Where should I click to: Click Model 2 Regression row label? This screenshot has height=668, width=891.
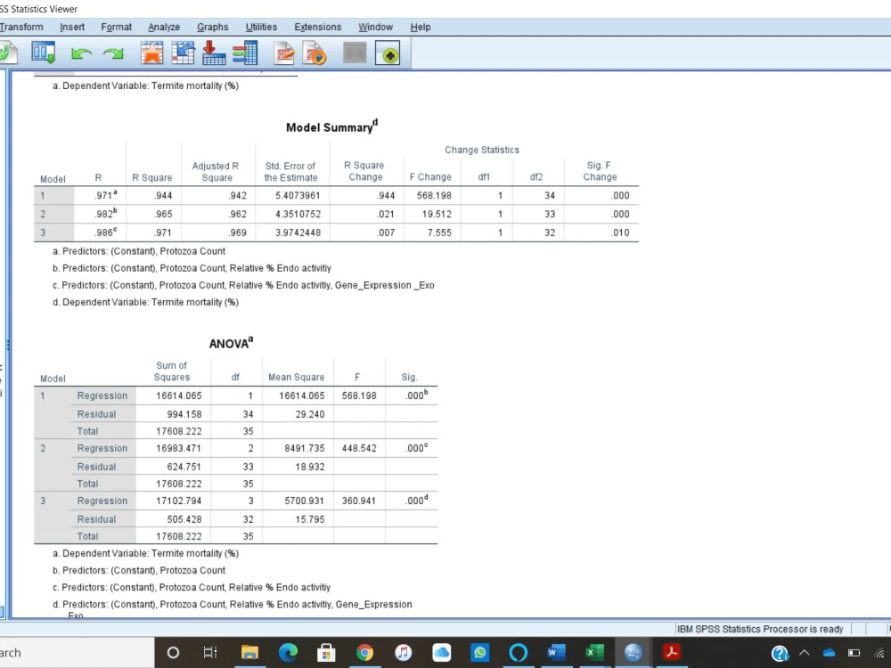(x=102, y=448)
